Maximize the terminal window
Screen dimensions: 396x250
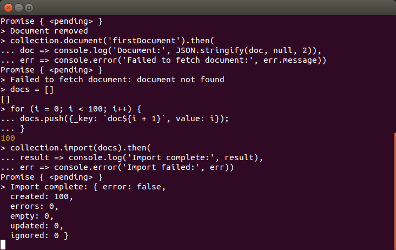[x=29, y=8]
